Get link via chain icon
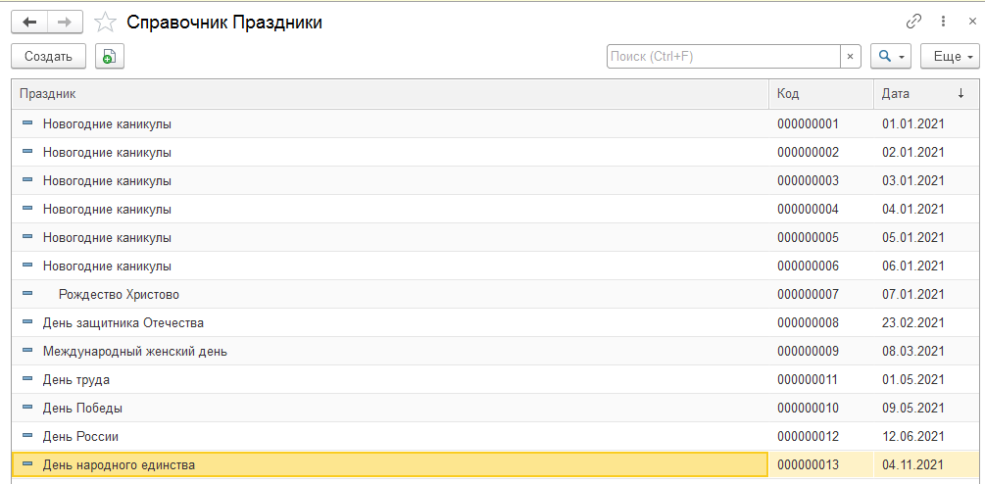Image resolution: width=985 pixels, height=484 pixels. [914, 21]
